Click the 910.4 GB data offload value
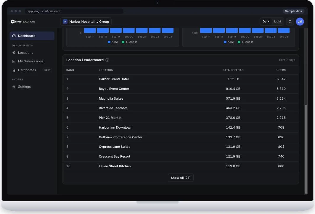 [x=233, y=89]
